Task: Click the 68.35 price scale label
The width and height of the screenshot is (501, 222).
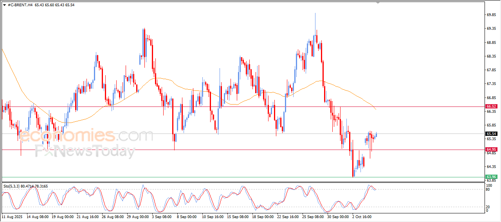Action: (x=491, y=56)
